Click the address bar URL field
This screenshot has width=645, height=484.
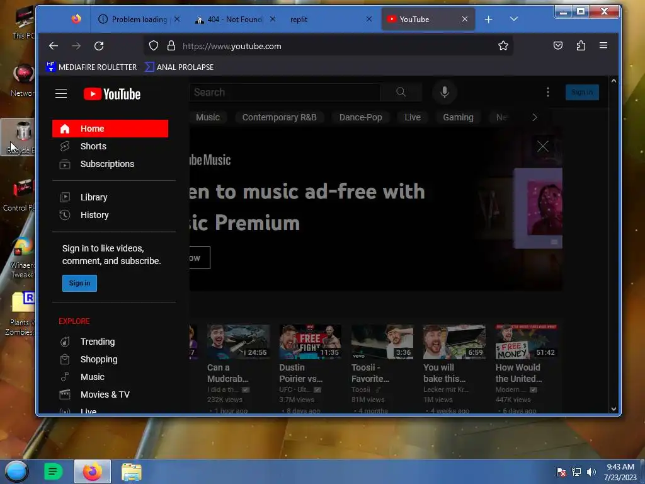click(329, 45)
